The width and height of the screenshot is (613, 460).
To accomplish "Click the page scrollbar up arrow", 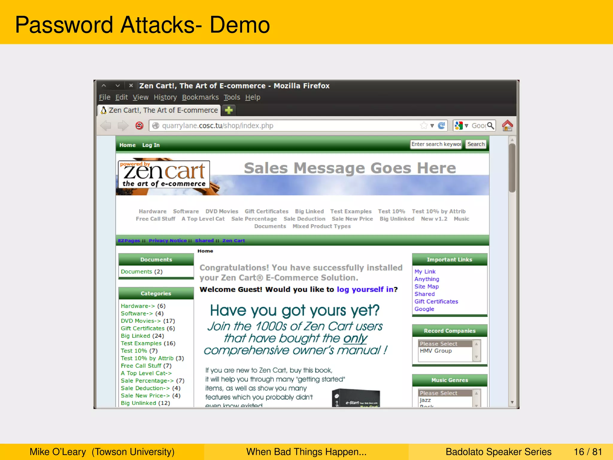I will [512, 140].
